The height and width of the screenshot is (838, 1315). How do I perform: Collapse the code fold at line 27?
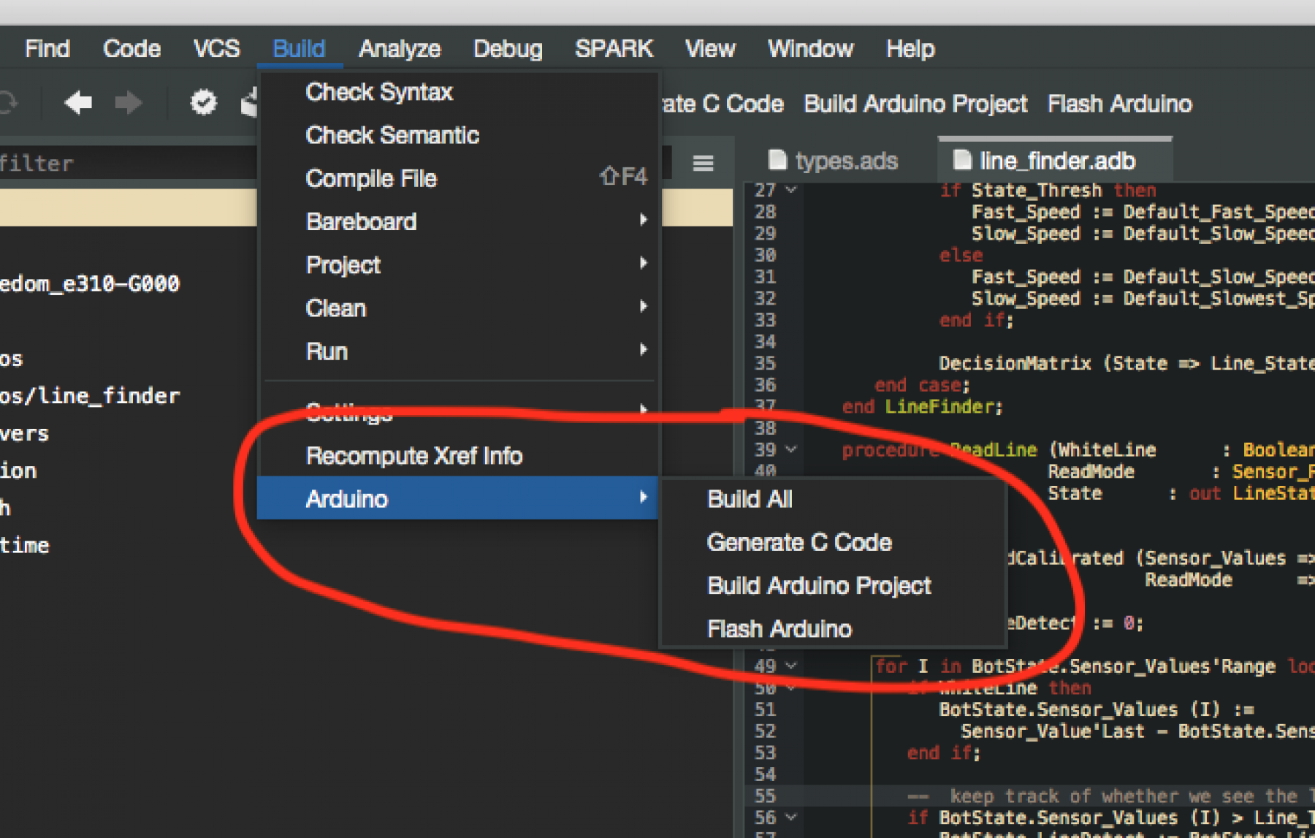pyautogui.click(x=791, y=190)
